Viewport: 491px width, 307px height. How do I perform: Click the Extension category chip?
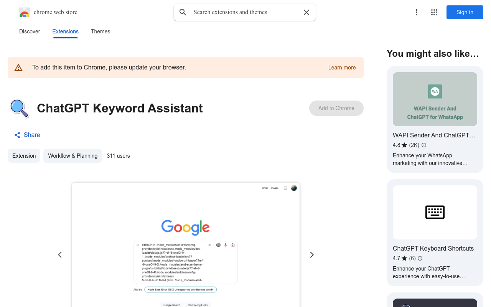[24, 156]
